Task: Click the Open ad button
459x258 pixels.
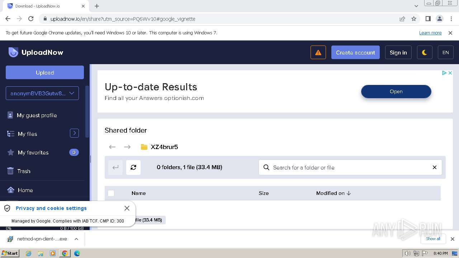Action: [x=396, y=91]
